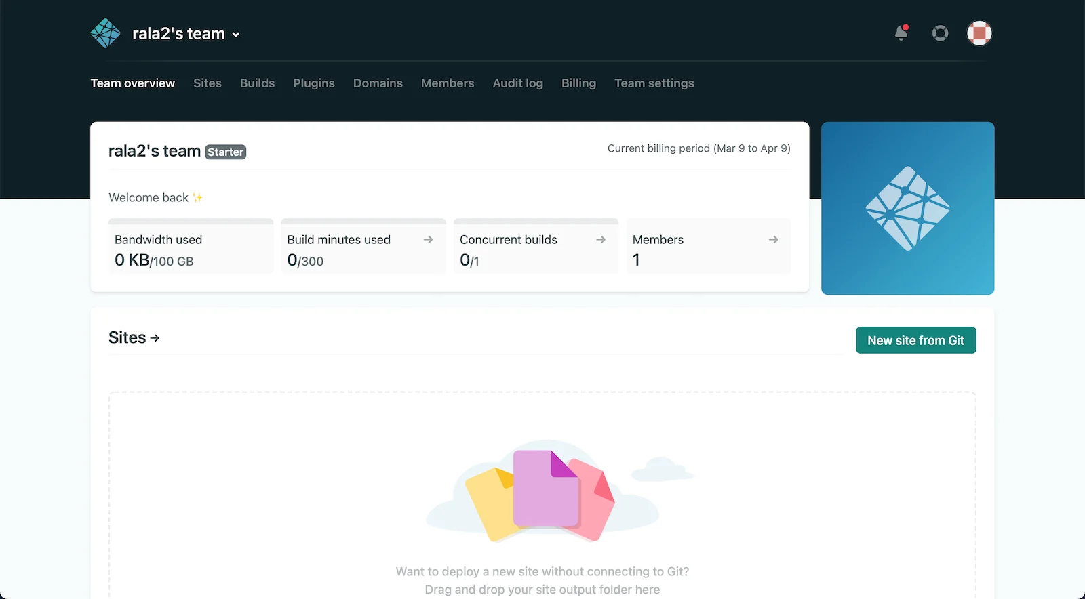This screenshot has height=599, width=1085.
Task: Click the '0/300' build minutes value
Action: point(305,260)
